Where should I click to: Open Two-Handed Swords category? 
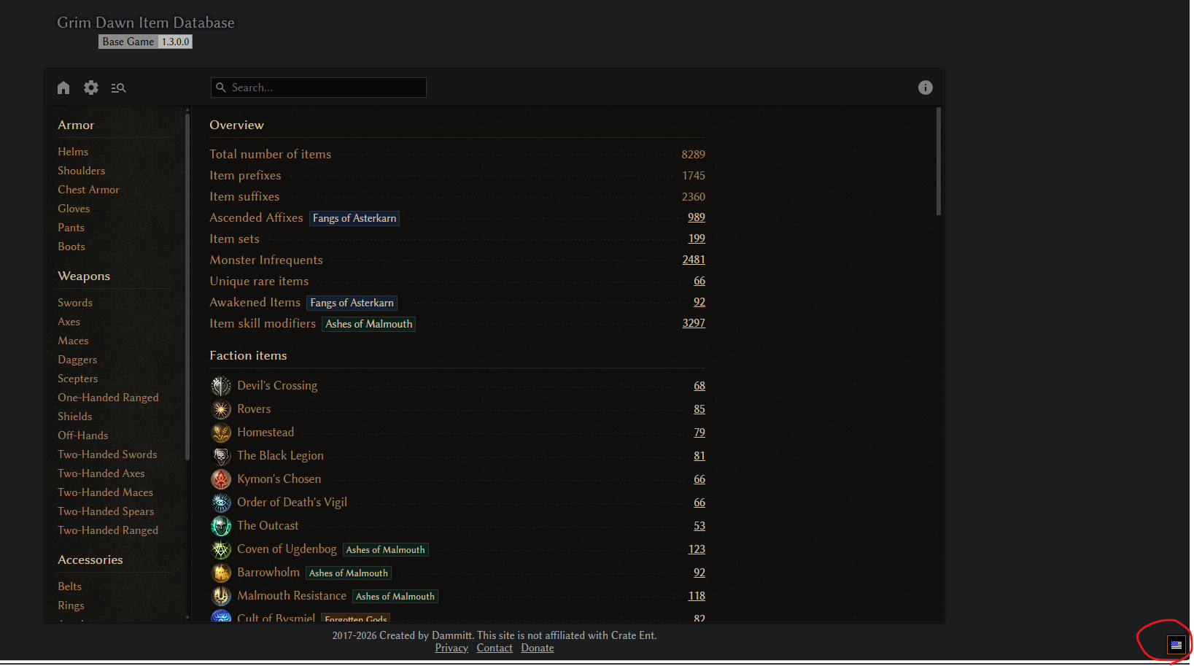point(107,454)
